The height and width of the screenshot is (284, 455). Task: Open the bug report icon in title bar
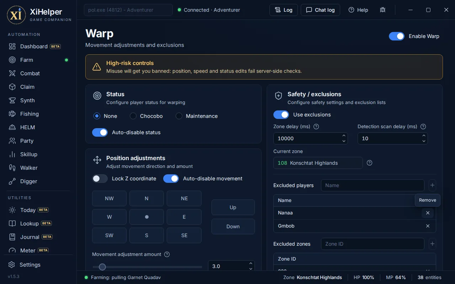pyautogui.click(x=382, y=10)
